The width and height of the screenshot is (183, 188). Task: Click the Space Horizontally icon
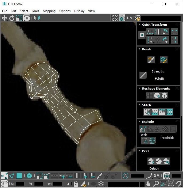pos(174,32)
